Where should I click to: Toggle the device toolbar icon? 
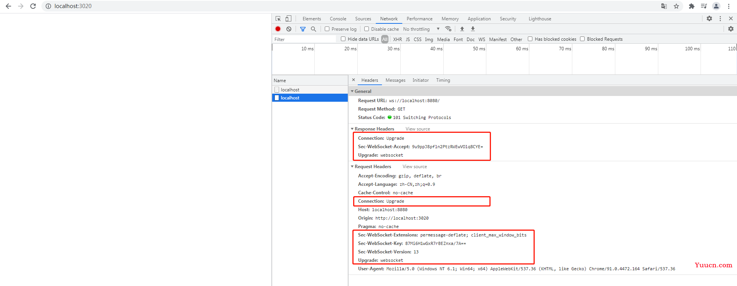(x=288, y=18)
